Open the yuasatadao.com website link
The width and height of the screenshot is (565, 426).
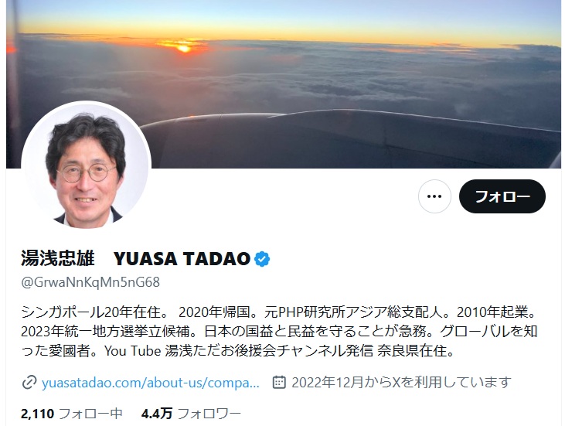click(151, 383)
